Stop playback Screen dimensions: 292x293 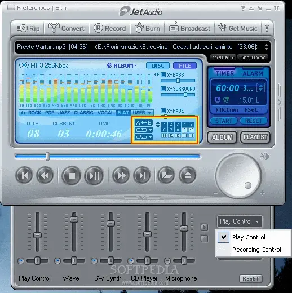click(x=72, y=176)
